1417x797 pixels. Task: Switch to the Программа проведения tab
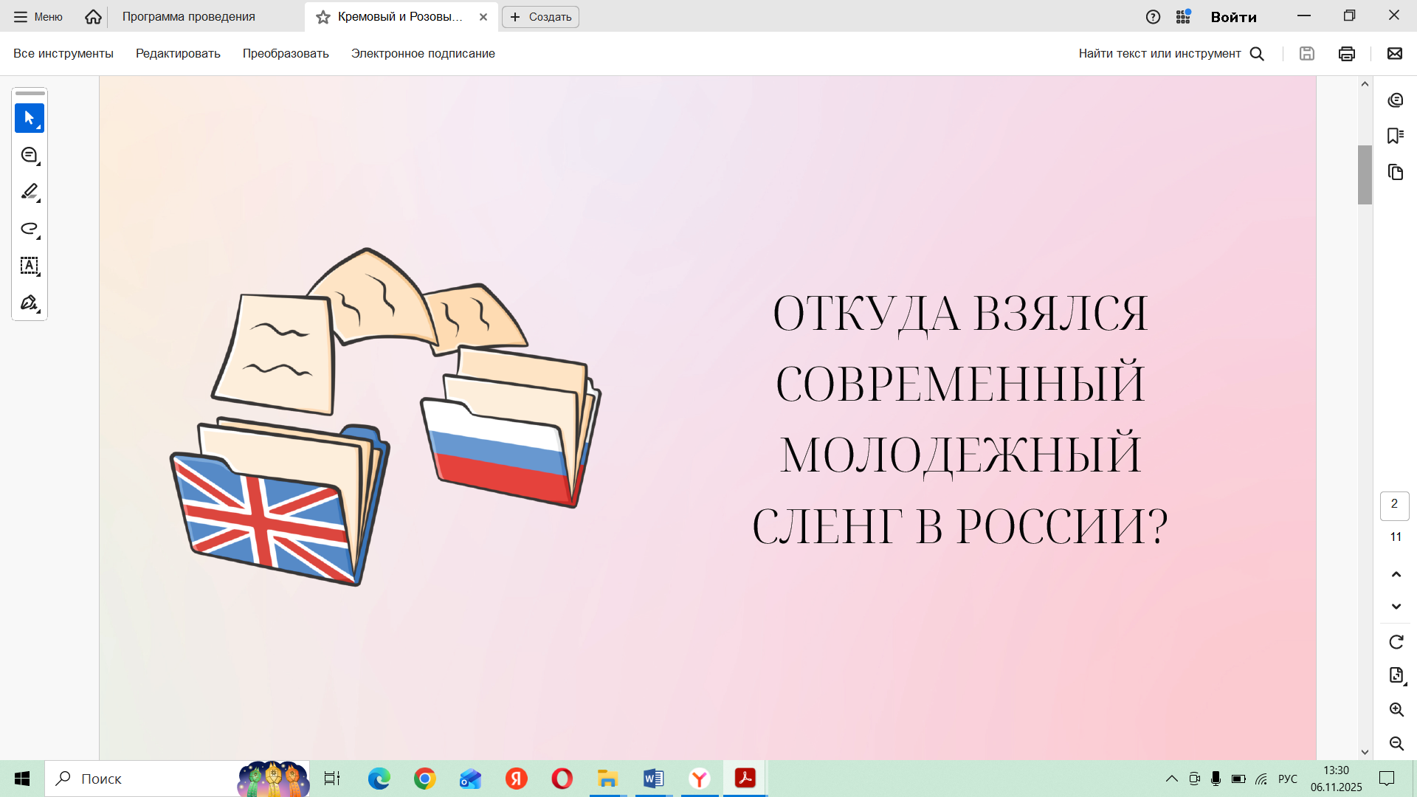[x=189, y=16]
